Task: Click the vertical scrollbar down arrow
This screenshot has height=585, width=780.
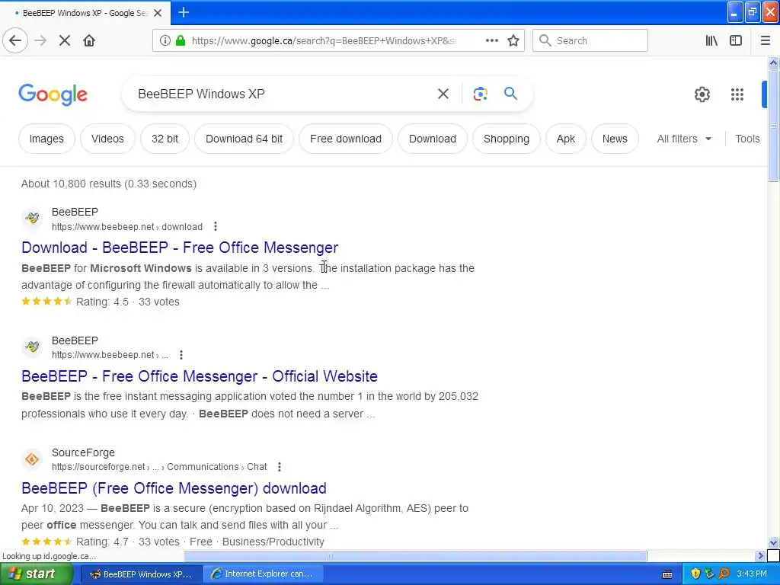Action: pyautogui.click(x=774, y=542)
